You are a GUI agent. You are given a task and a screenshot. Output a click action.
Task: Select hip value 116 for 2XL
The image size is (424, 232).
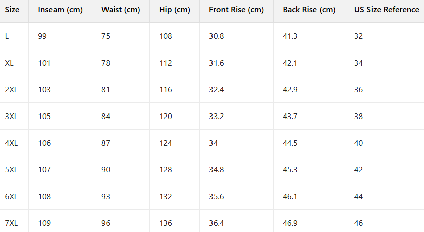click(165, 90)
